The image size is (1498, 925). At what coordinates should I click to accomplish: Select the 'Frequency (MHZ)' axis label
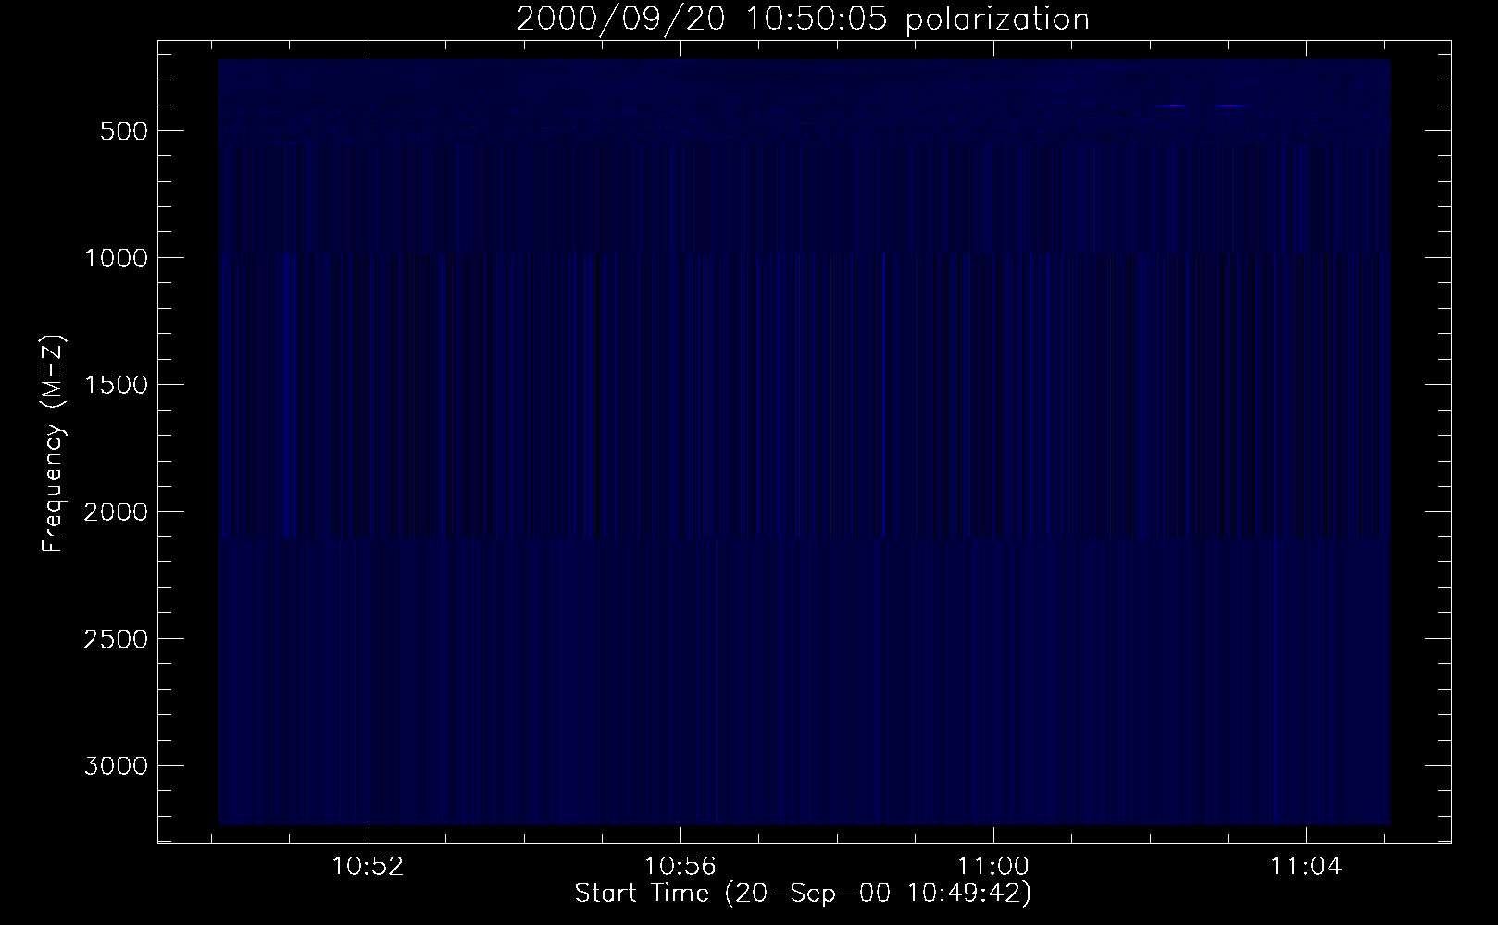coord(53,444)
